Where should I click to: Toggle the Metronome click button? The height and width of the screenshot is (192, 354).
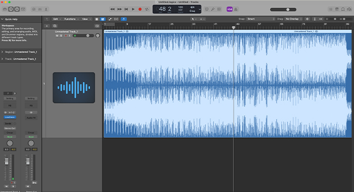236,9
